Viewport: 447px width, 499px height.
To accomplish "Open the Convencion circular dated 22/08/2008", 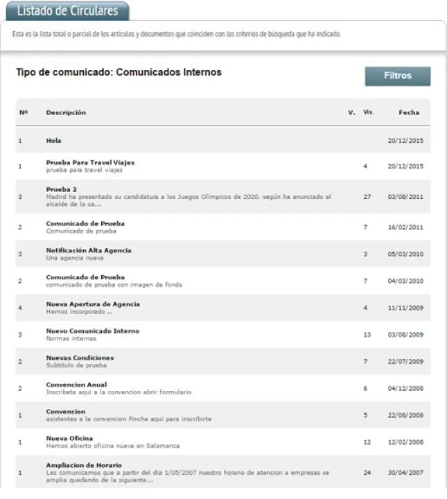I will [x=65, y=411].
